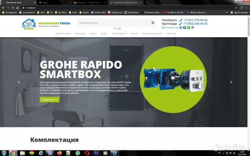Switch to Chrome in the taskbar
Viewport: 250px width, 156px height.
(12, 153)
